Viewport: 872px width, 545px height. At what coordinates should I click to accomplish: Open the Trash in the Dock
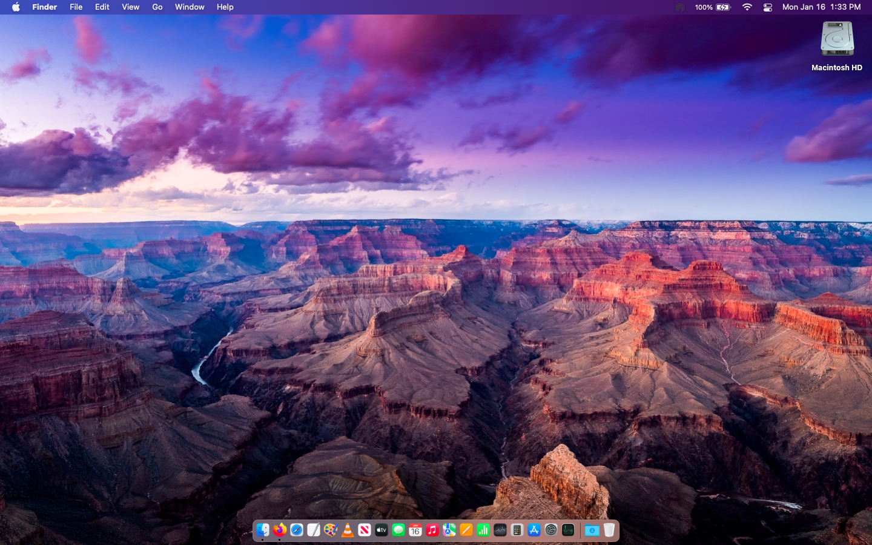click(x=609, y=530)
